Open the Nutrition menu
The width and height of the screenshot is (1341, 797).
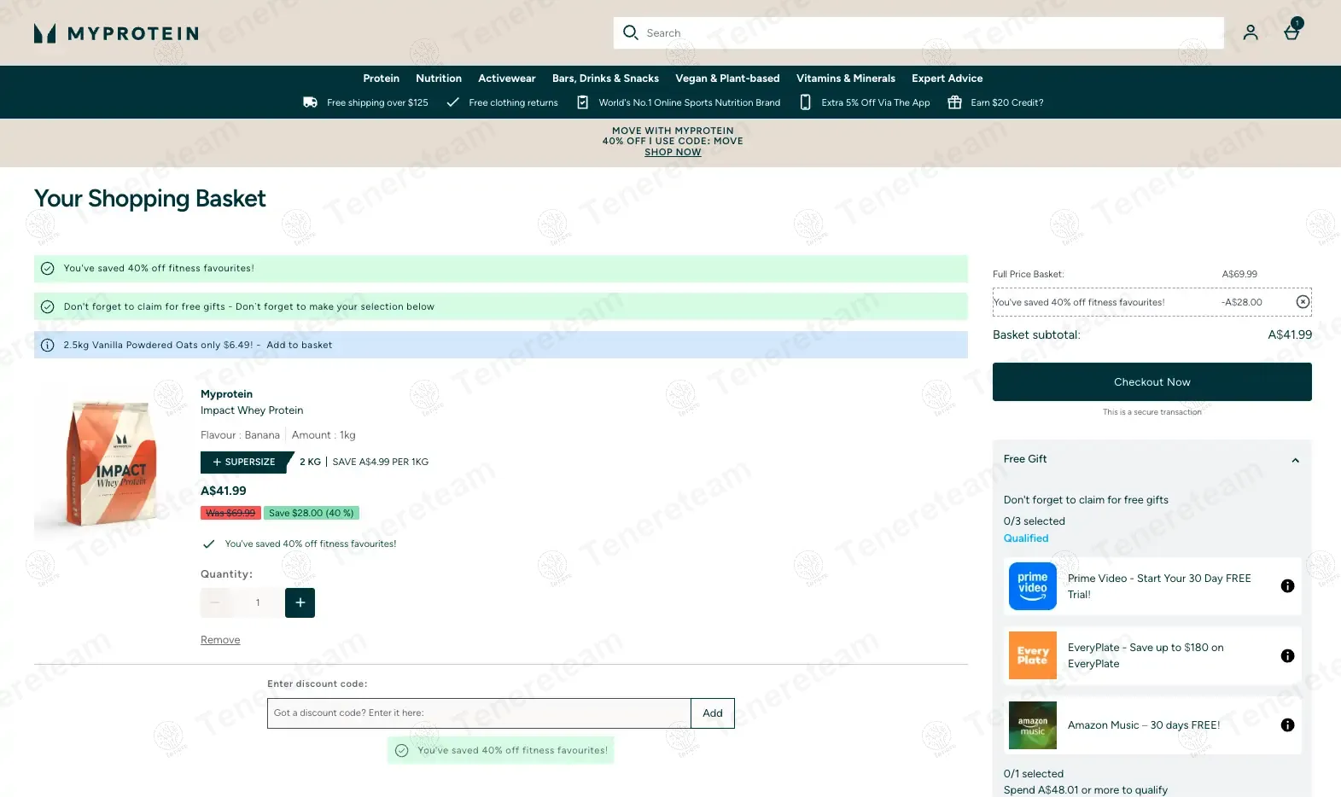(x=439, y=79)
